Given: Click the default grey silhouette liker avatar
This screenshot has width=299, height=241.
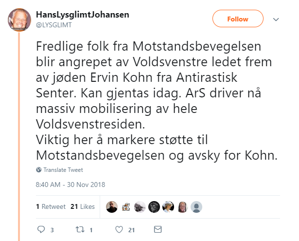Looking at the screenshot, I should [x=196, y=206].
